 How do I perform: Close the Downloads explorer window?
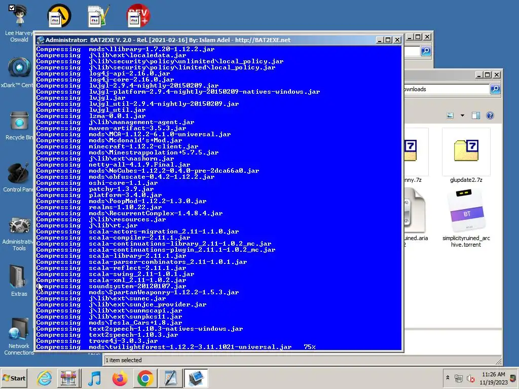pos(497,75)
